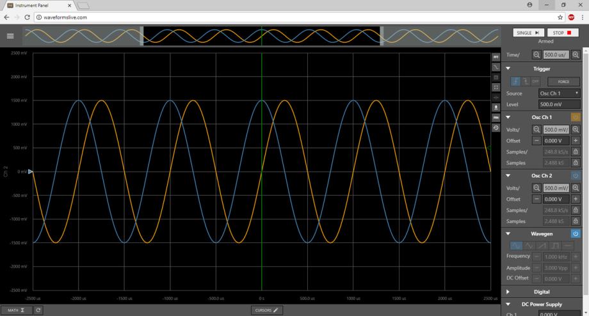Open the hamburger menu

click(x=10, y=36)
